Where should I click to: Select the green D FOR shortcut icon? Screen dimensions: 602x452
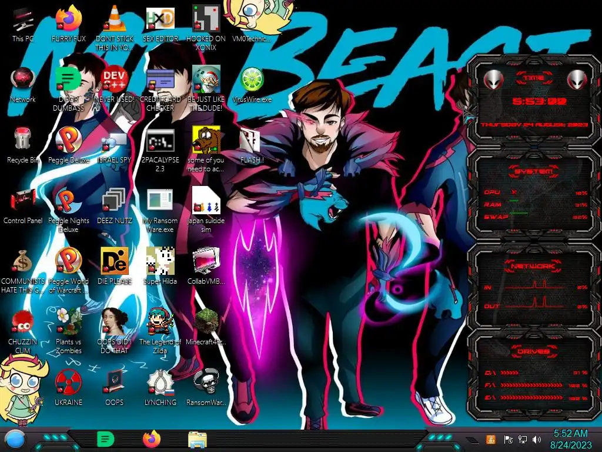(x=68, y=89)
